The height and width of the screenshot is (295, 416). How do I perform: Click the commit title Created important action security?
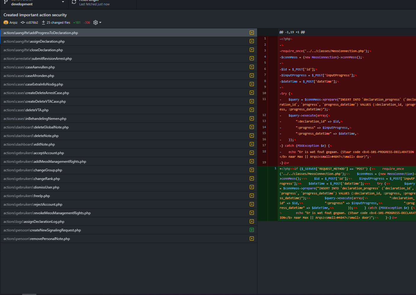(x=35, y=15)
